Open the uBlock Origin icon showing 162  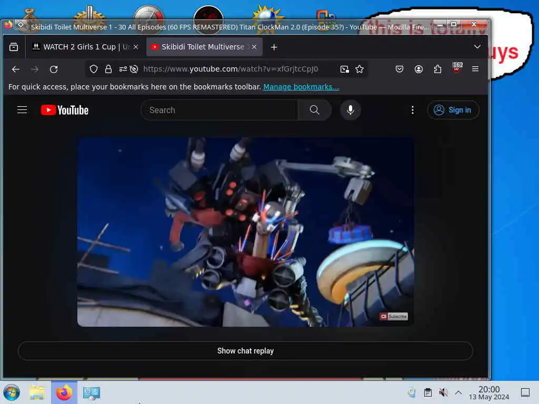[456, 68]
